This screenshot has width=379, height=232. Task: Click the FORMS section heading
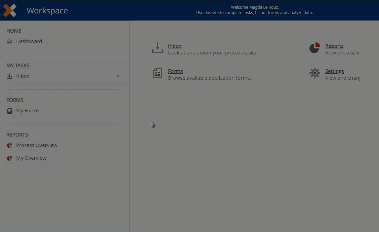click(x=15, y=100)
